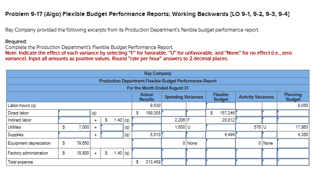Click the Supplies flexible budget value 4,494
This screenshot has height=188, width=326.
click(230, 135)
